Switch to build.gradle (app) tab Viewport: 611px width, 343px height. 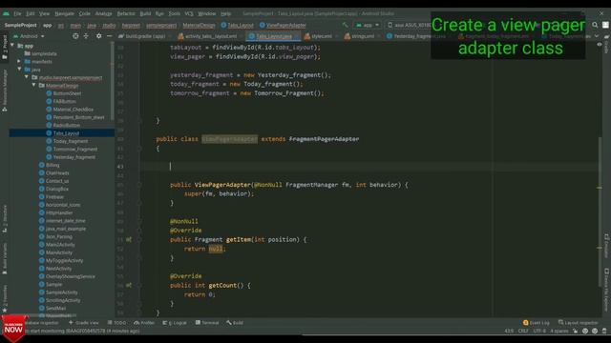[x=144, y=36]
